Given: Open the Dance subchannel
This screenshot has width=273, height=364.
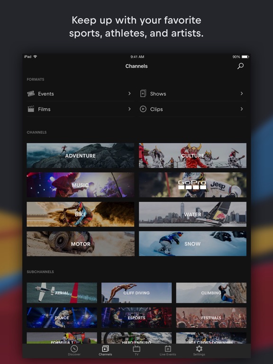Looking at the screenshot, I should (62, 318).
